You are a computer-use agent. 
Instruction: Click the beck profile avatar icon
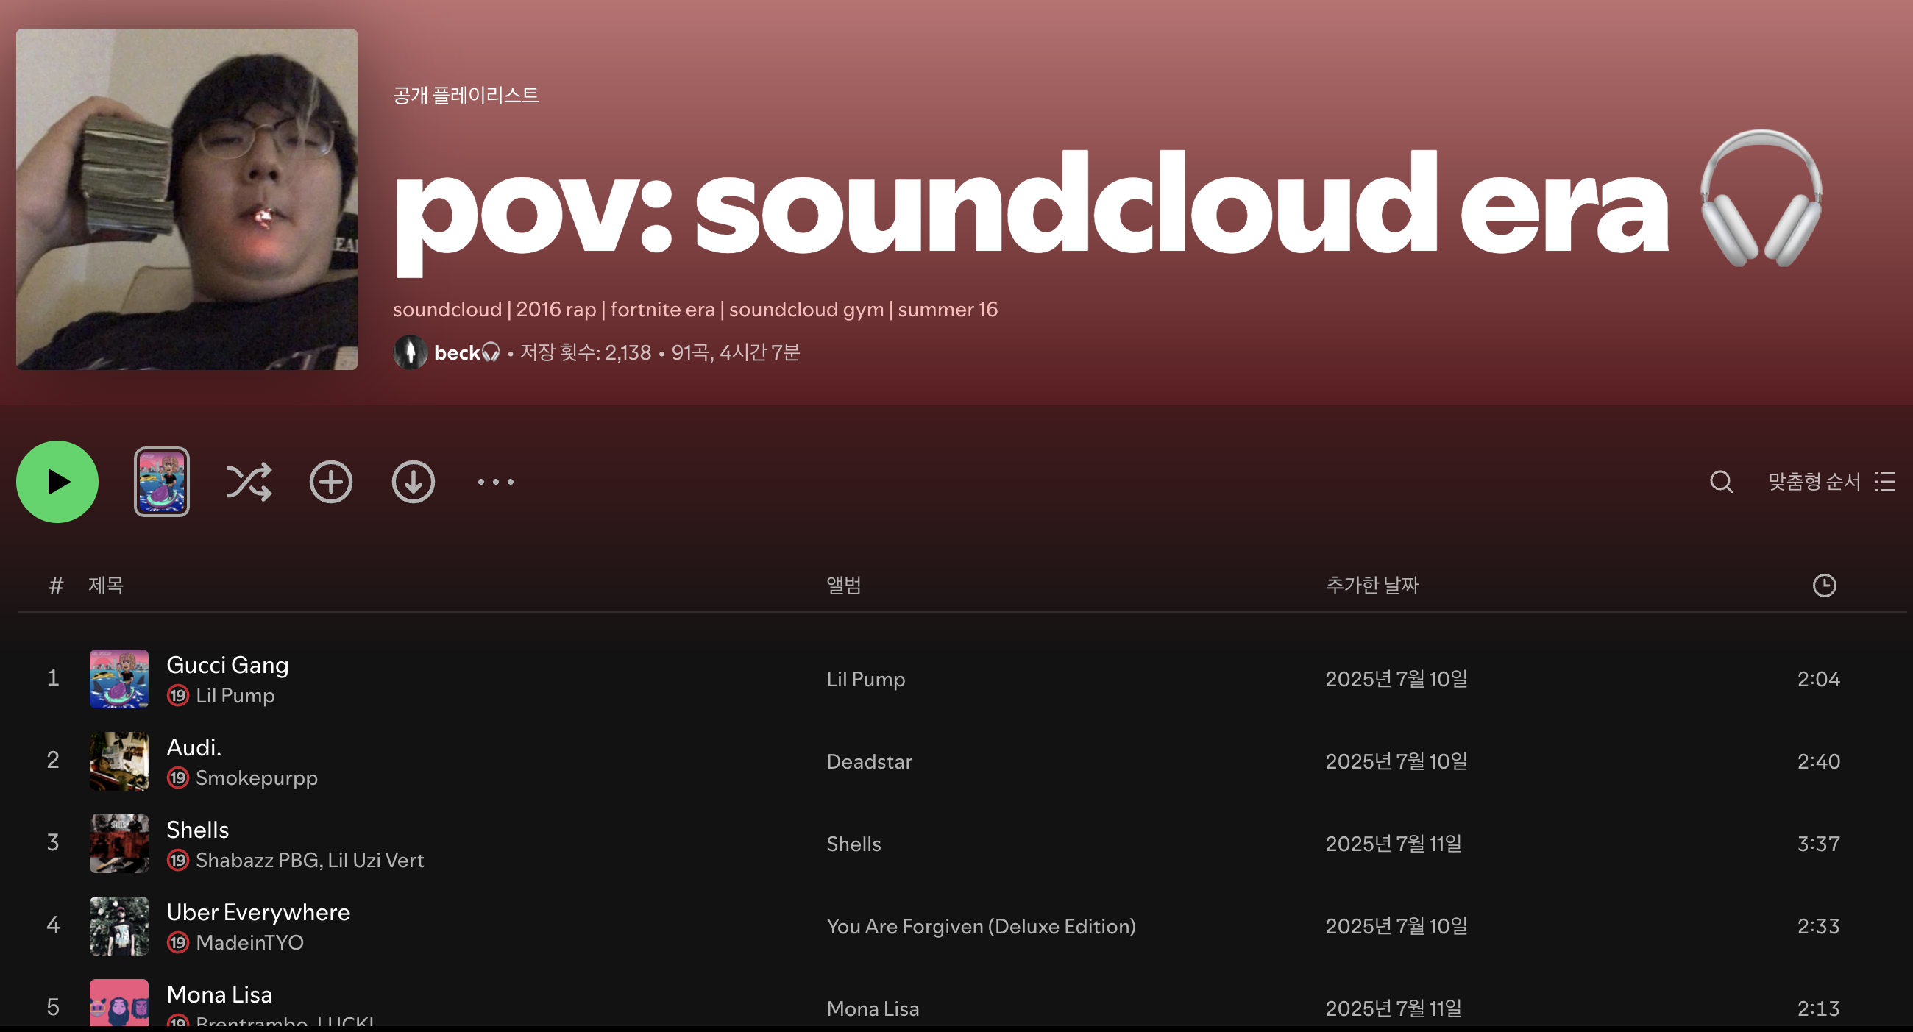point(410,352)
